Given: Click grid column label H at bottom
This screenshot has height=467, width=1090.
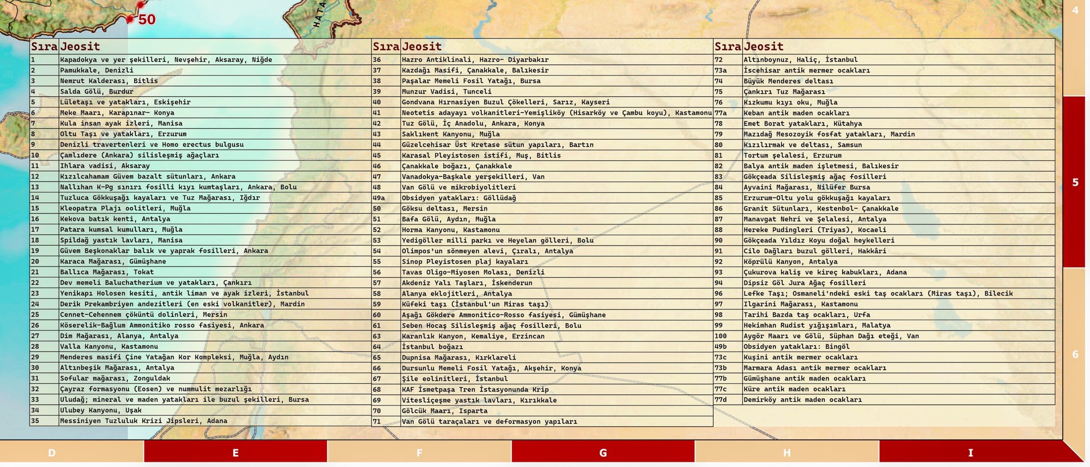Looking at the screenshot, I should (x=786, y=453).
